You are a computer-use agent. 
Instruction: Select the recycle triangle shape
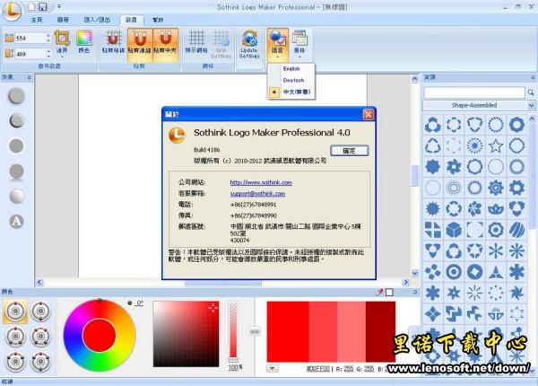(433, 146)
